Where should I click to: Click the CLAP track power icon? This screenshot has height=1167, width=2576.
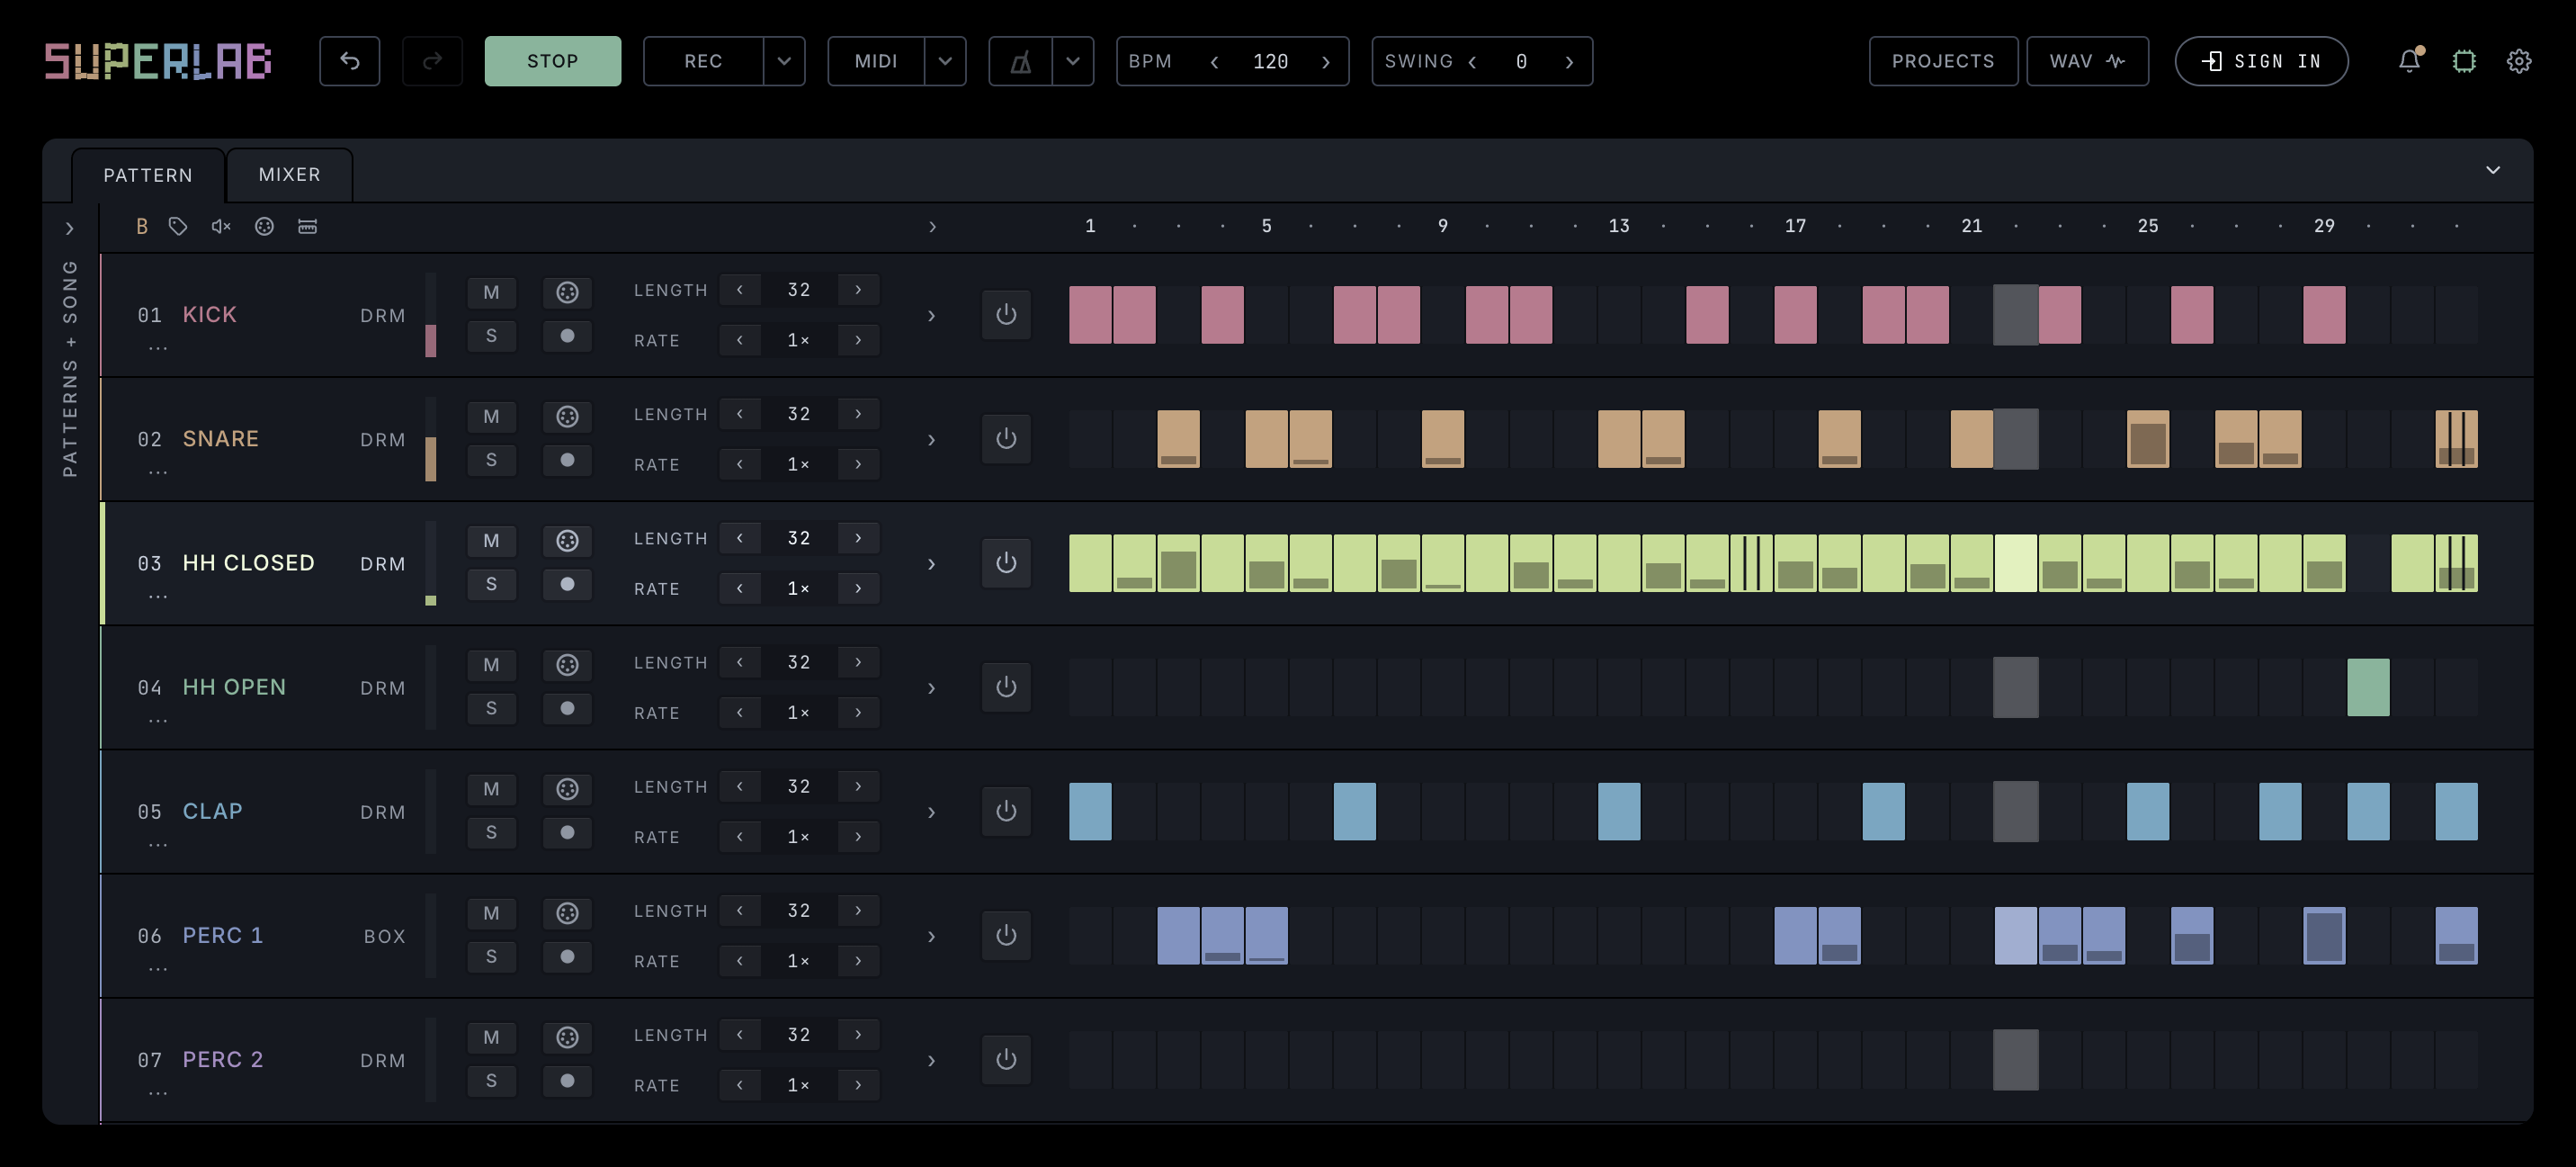click(x=1006, y=811)
